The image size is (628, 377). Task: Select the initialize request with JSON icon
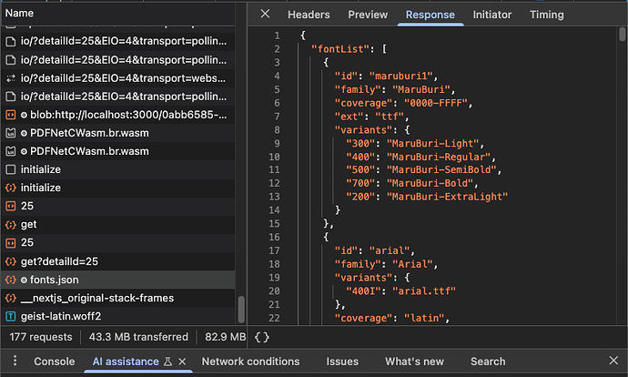point(118,188)
